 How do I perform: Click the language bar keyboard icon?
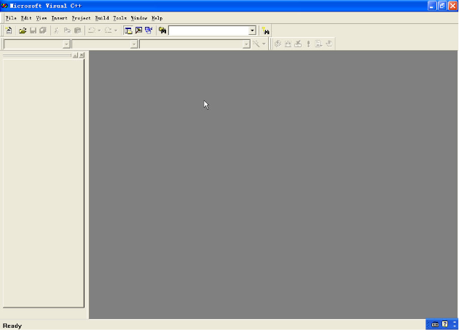tap(435, 324)
